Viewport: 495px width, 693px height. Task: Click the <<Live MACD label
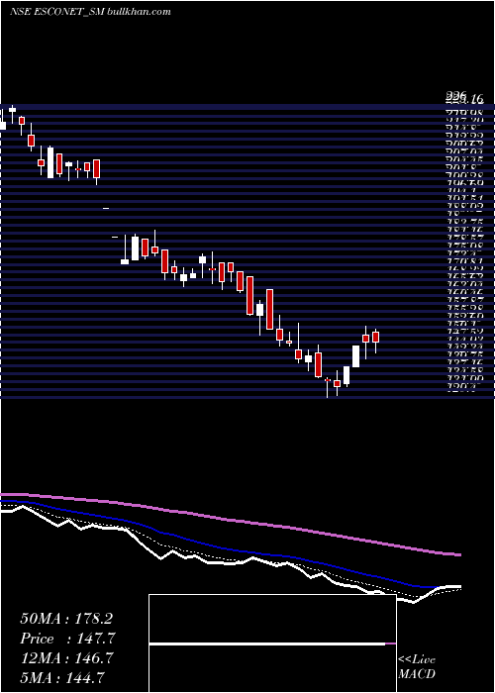point(417,666)
